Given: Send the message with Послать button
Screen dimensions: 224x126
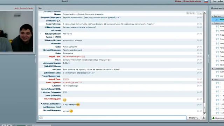Looking at the screenshot, I should [x=193, y=118].
